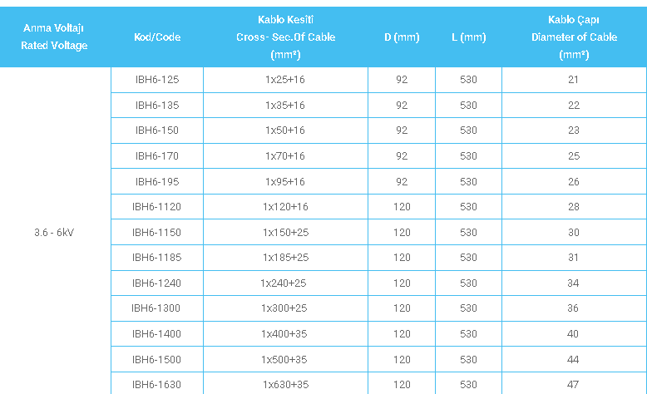The height and width of the screenshot is (394, 647).
Task: Select the 1x185+25 cross-section cell
Action: coord(285,258)
